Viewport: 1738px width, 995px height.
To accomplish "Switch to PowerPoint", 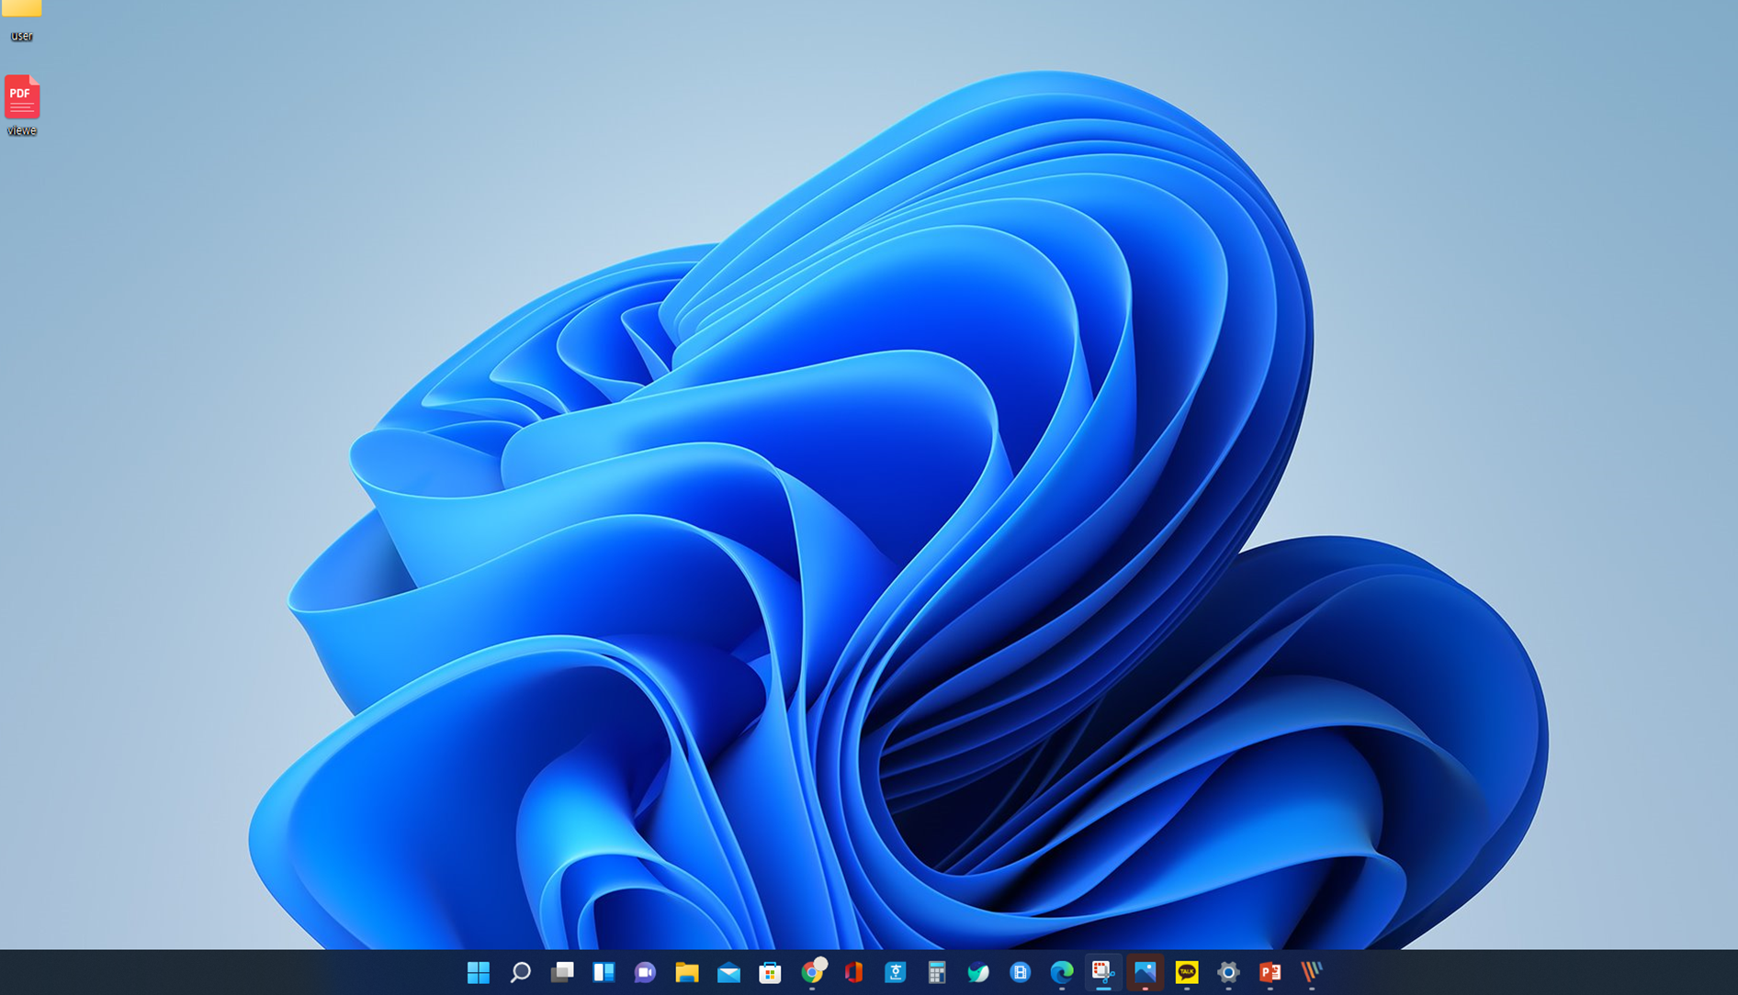I will click(x=1270, y=972).
